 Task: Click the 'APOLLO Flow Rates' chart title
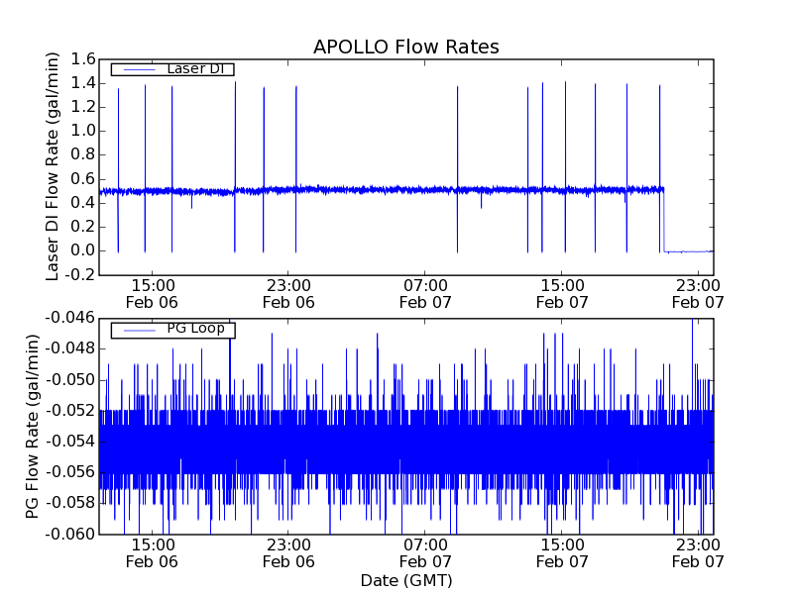405,47
